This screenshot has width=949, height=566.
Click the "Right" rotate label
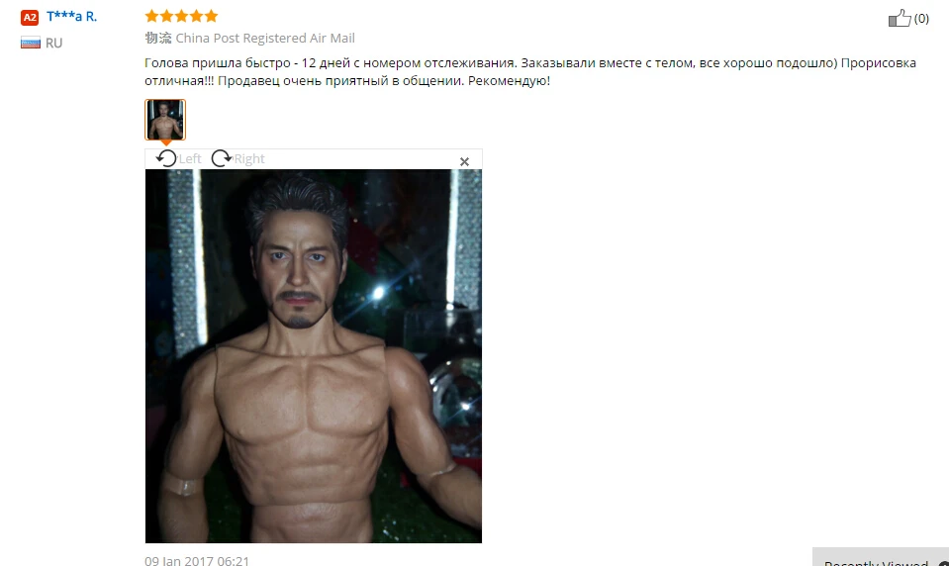coord(249,158)
